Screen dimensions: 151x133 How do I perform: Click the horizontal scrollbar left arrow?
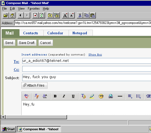3,117
